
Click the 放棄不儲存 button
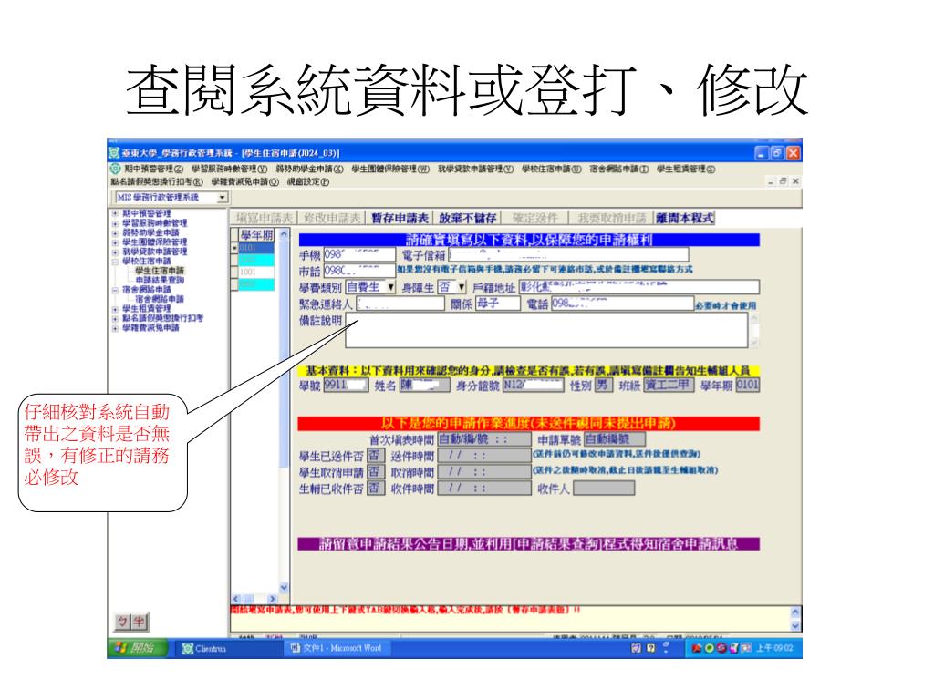(468, 218)
